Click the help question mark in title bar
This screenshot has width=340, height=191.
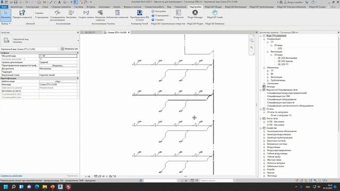pyautogui.click(x=313, y=2)
